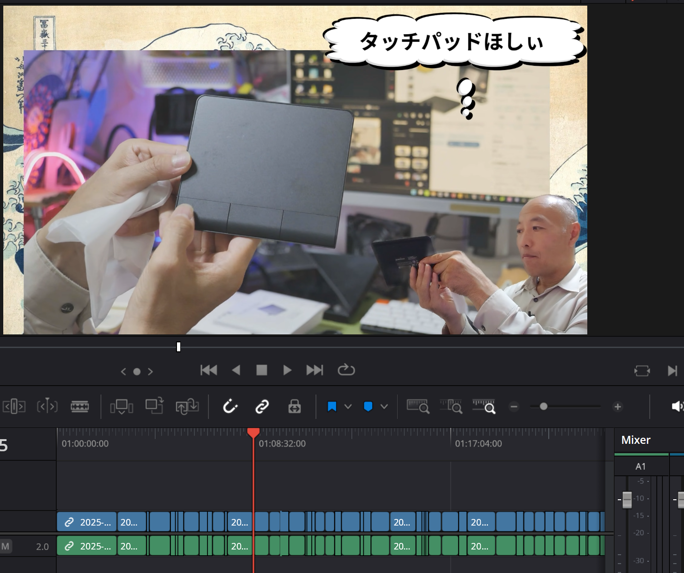684x573 pixels.
Task: Click the blue Flag icon
Action: (332, 407)
